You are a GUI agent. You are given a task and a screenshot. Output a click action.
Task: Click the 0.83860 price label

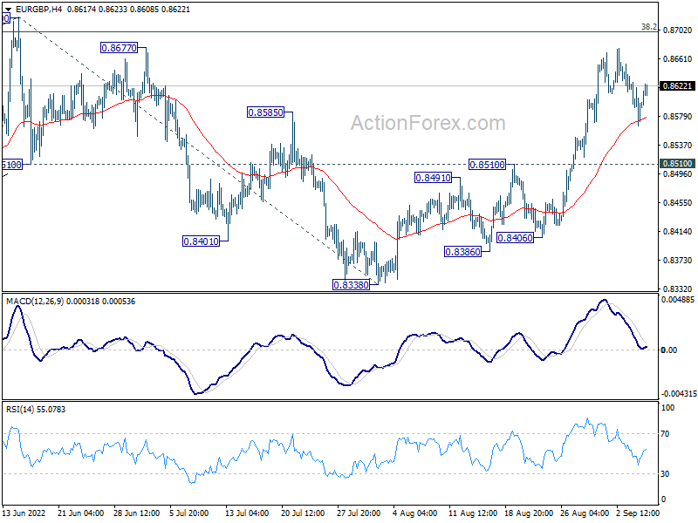point(463,252)
